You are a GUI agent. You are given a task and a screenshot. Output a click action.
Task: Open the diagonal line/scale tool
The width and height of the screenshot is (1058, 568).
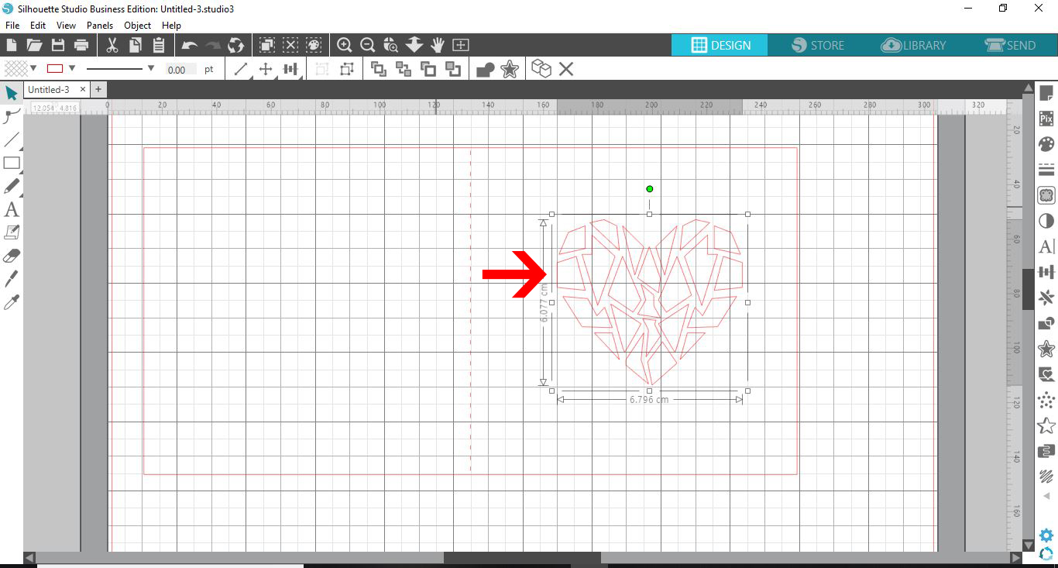point(241,69)
